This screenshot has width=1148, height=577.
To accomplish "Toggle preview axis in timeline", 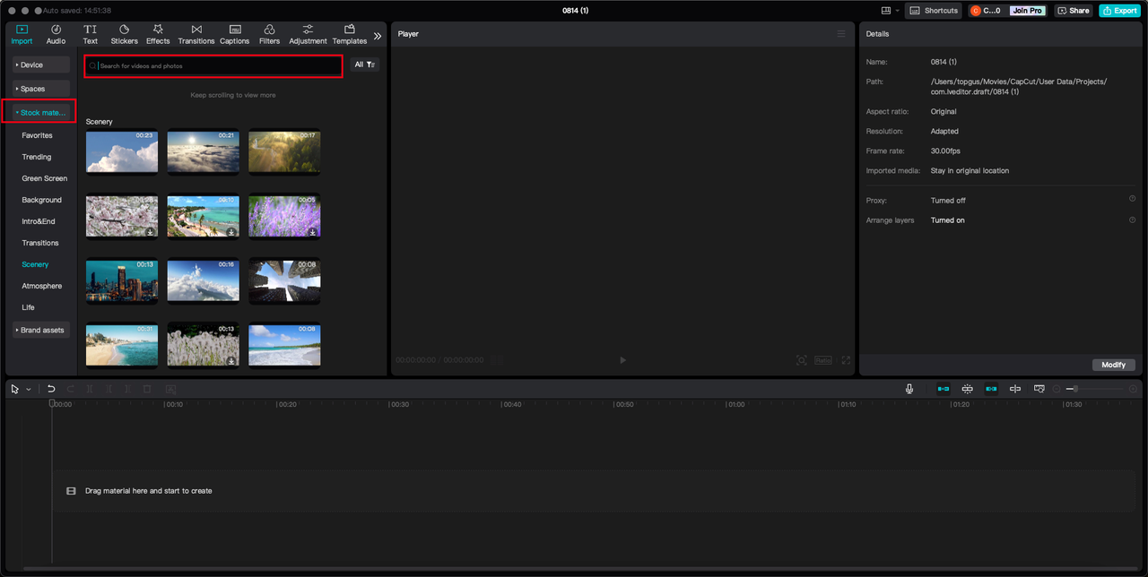I will pos(1015,389).
